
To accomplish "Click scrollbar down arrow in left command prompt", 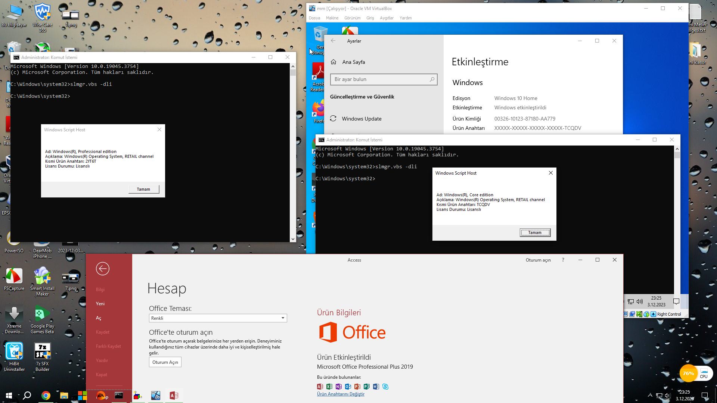I will click(x=293, y=239).
